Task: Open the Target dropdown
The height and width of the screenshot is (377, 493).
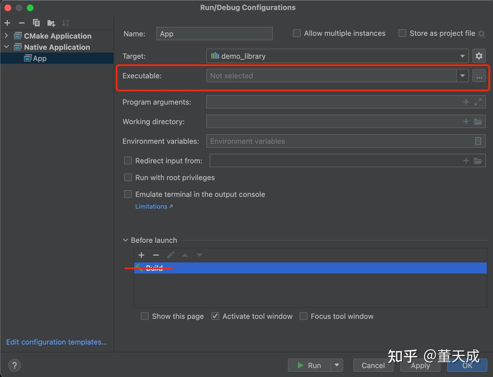Action: click(x=337, y=56)
